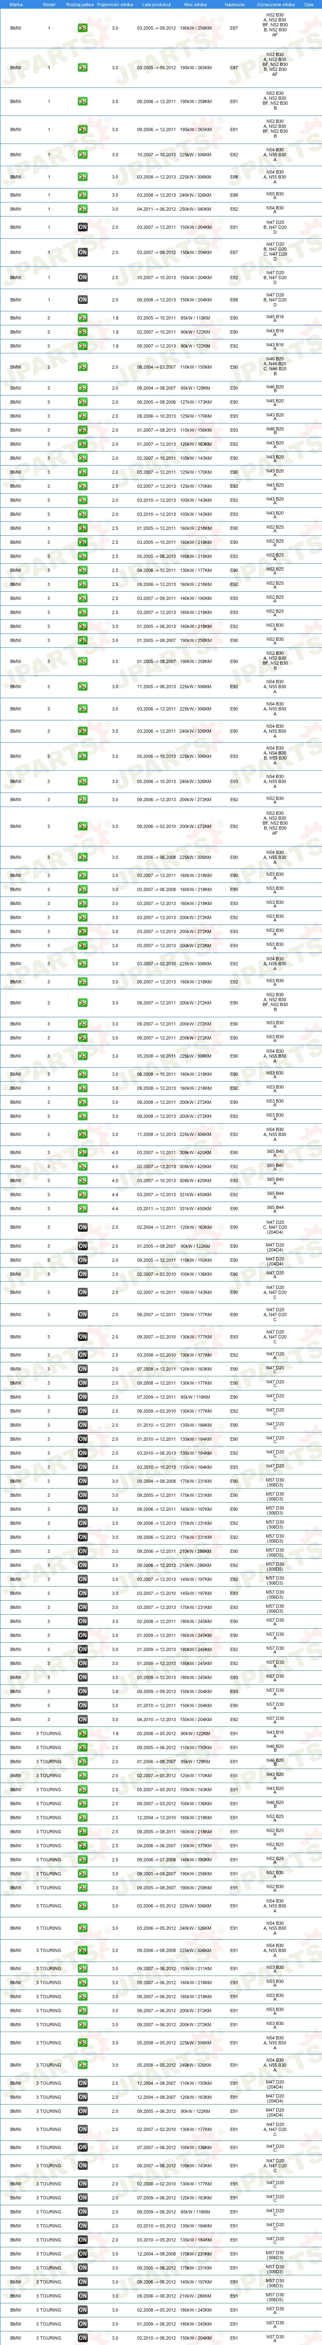This screenshot has height=2345, width=322.
Task: Click date 02.2010 -> 06.2012 in E91 row
Action: [x=156, y=2338]
